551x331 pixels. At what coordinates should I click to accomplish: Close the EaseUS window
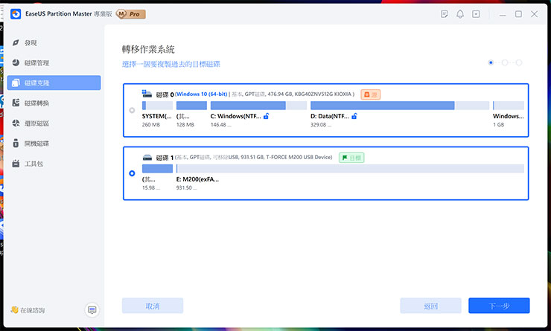click(x=534, y=14)
